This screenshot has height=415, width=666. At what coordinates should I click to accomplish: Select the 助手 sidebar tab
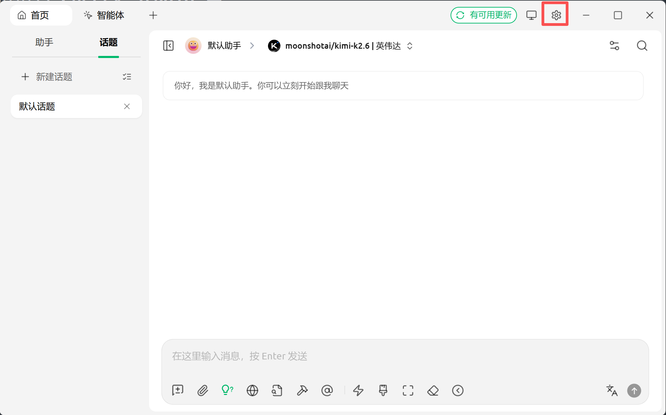click(44, 42)
